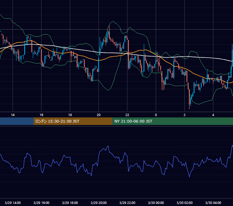Click the 2 hour label on price chart axis
Viewport: 233px width, 206px height.
click(185, 115)
